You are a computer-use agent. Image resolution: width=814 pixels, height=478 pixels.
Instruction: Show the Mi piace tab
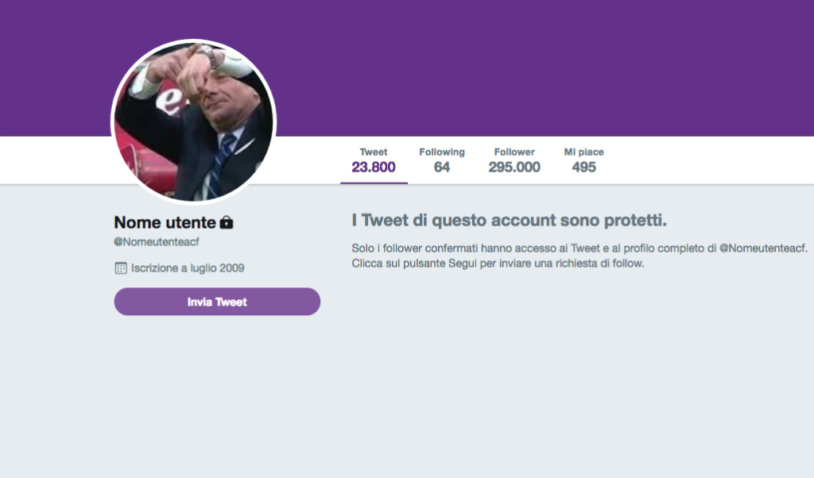[583, 152]
